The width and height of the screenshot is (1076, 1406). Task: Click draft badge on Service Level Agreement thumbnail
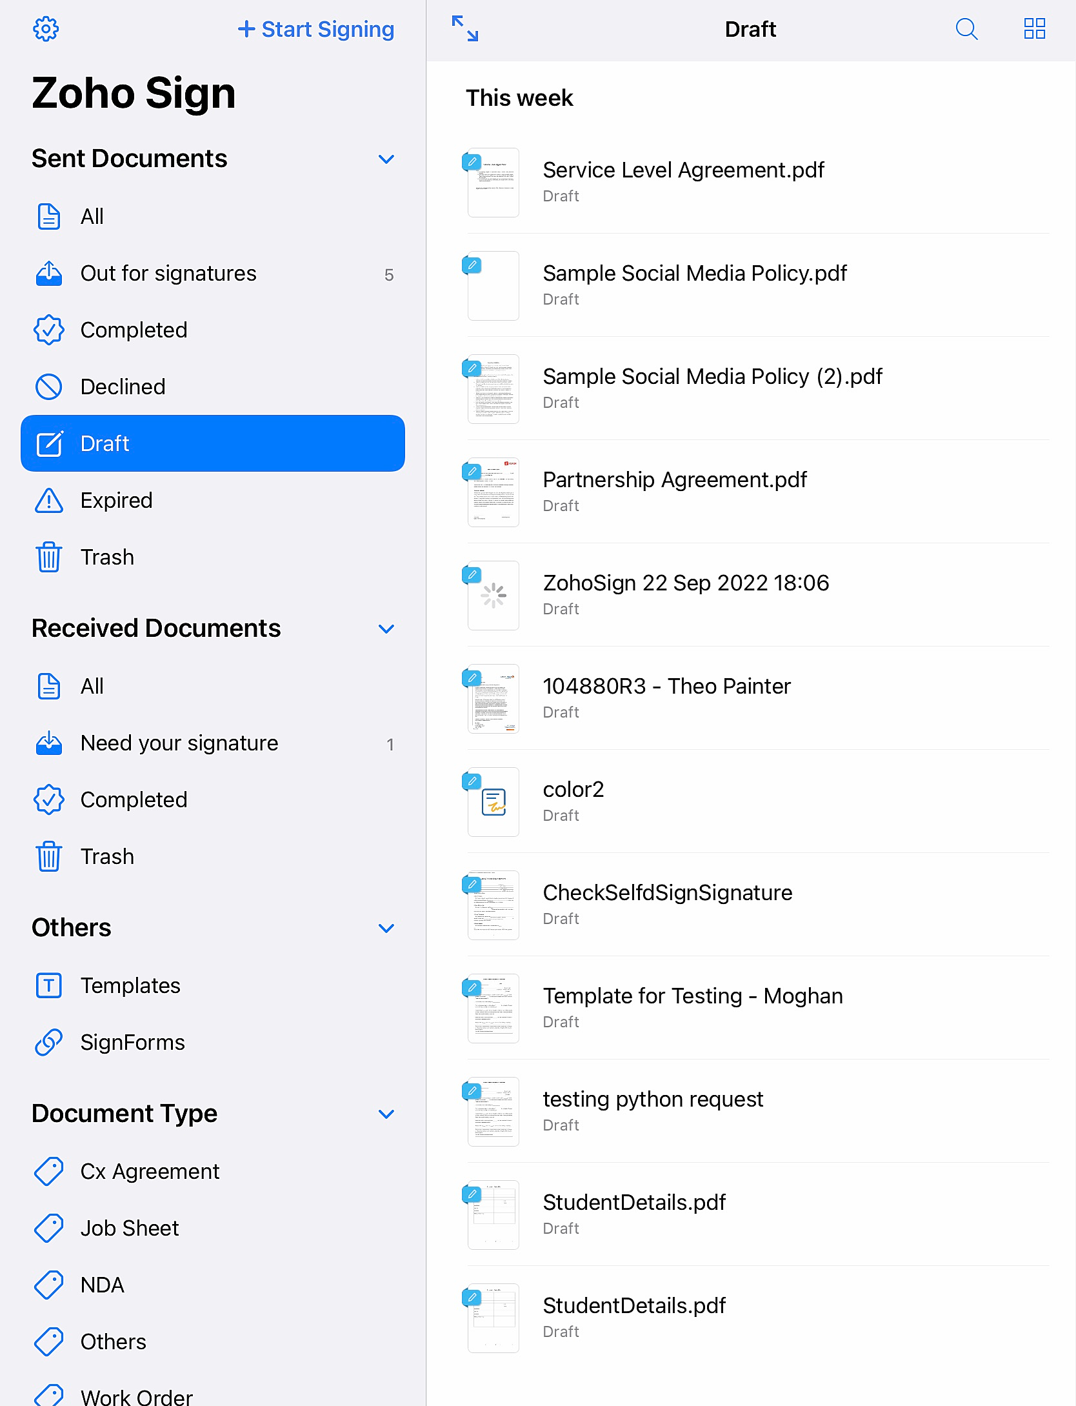pos(472,161)
